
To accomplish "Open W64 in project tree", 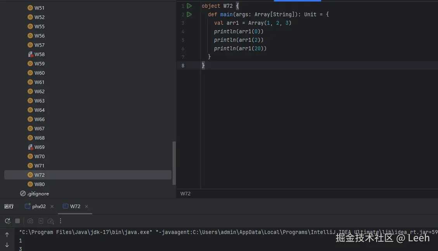I will pos(40,110).
